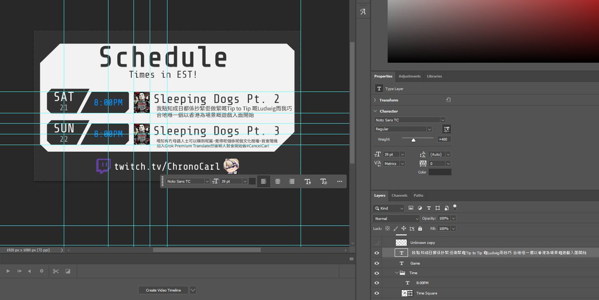Expand the Transform section
The height and width of the screenshot is (300, 599).
pos(375,100)
